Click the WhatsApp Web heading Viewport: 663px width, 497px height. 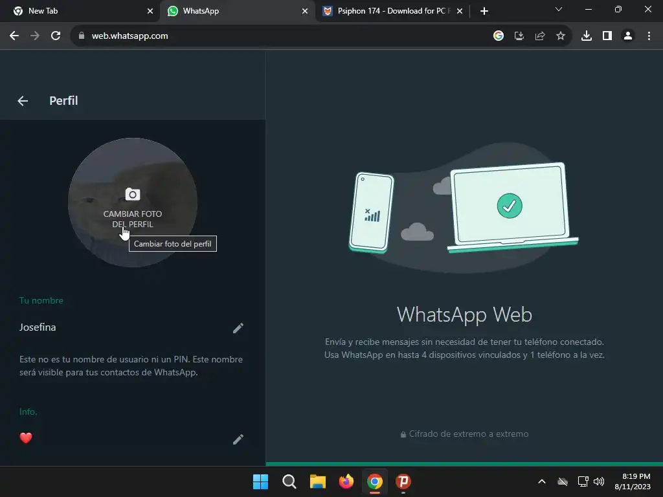tap(464, 315)
